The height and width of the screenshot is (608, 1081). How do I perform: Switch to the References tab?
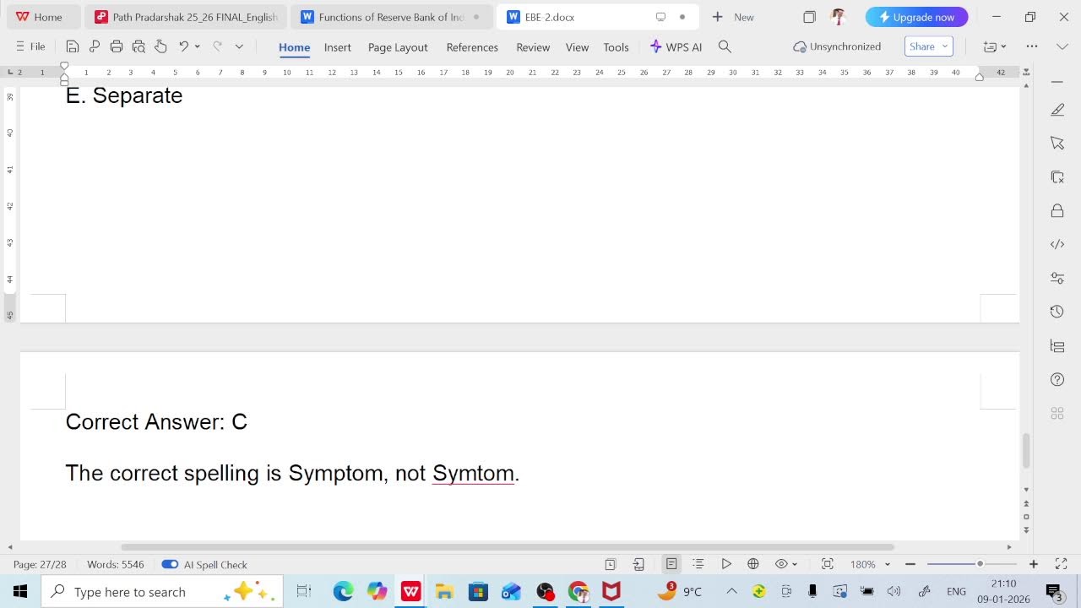(x=472, y=47)
